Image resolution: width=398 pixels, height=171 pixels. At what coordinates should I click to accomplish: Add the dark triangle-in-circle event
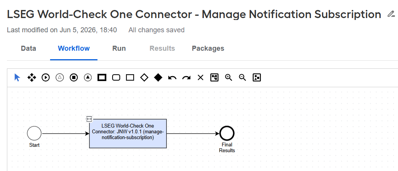[x=88, y=78]
